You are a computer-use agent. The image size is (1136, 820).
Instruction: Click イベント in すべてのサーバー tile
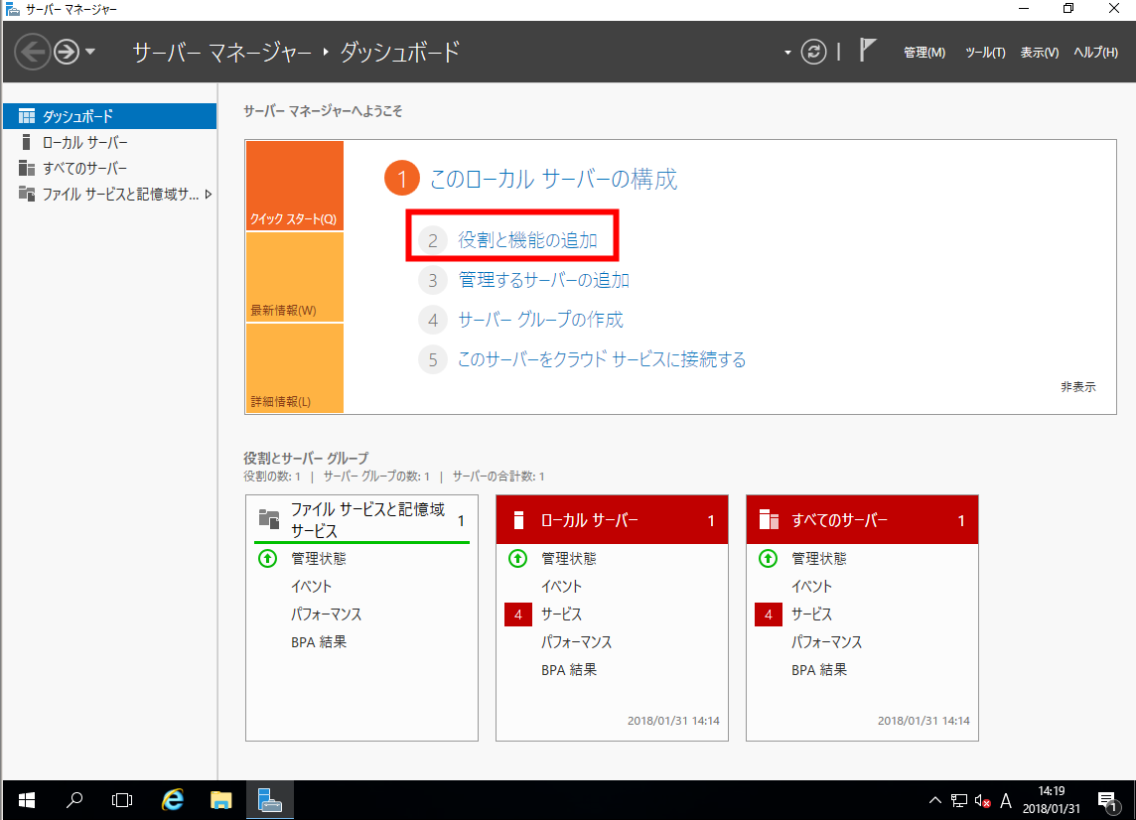[811, 586]
